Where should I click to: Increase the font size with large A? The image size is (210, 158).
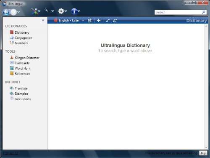tap(115, 21)
